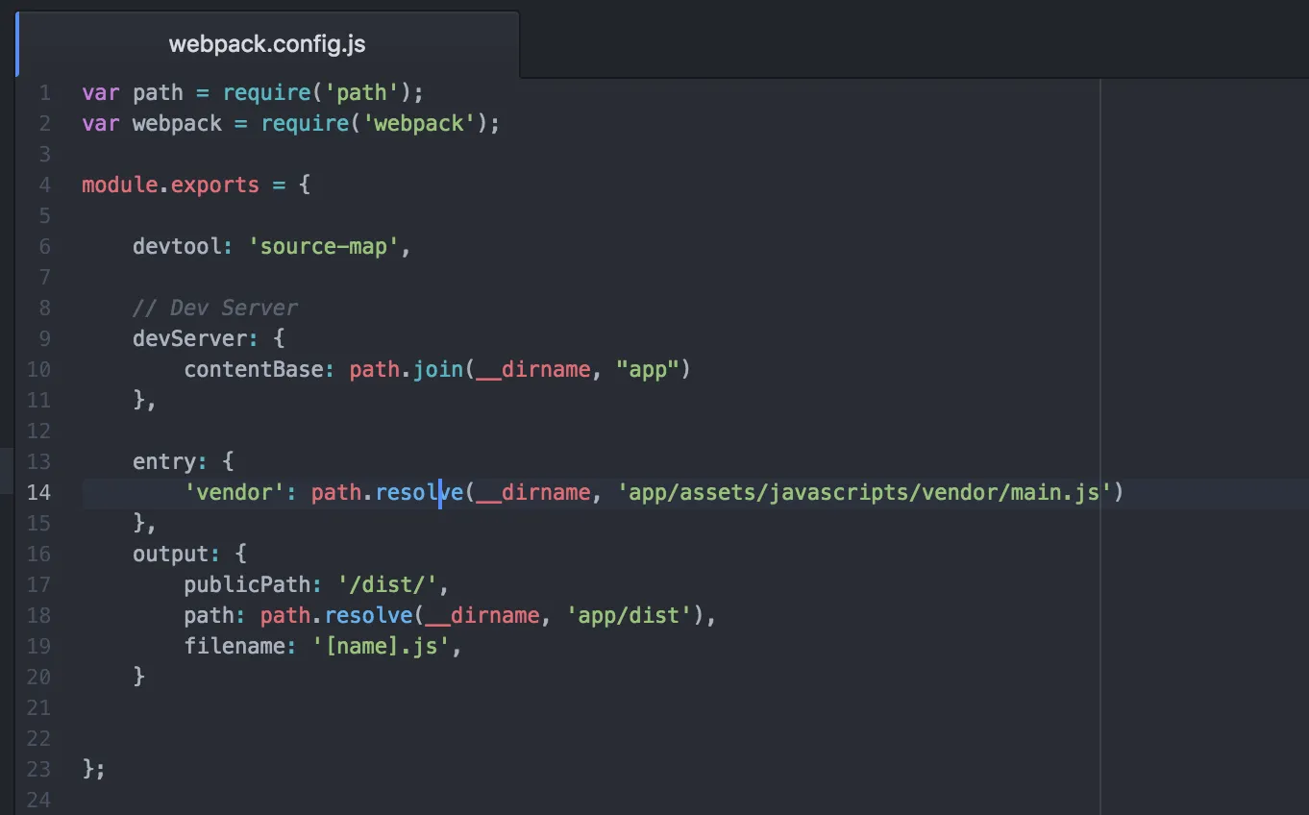Click the devtool property key
The image size is (1309, 815).
point(178,246)
